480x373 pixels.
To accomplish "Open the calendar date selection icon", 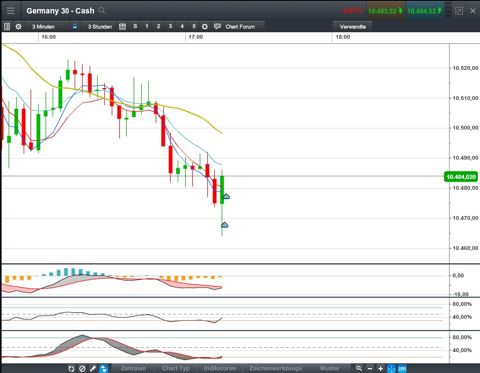I will pos(122,26).
